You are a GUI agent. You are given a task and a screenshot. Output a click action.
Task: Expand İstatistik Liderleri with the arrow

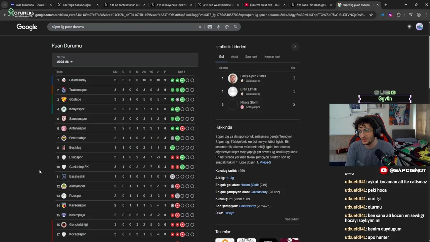pos(295,47)
